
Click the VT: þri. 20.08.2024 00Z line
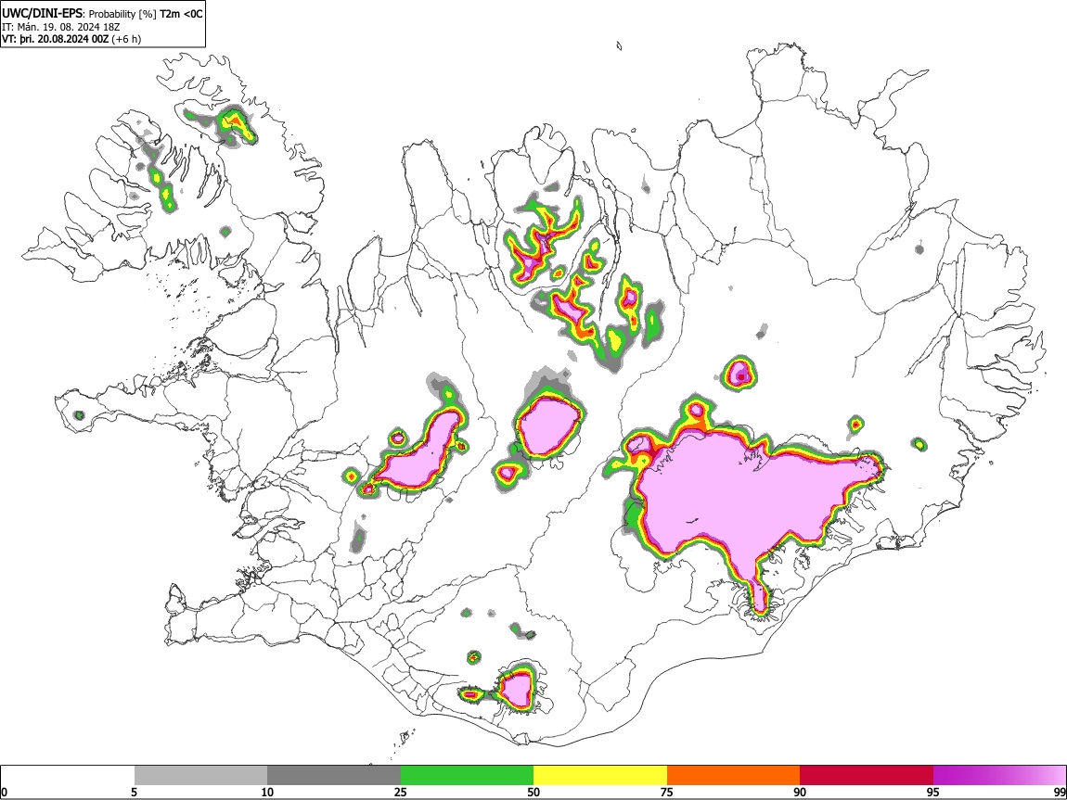71,39
